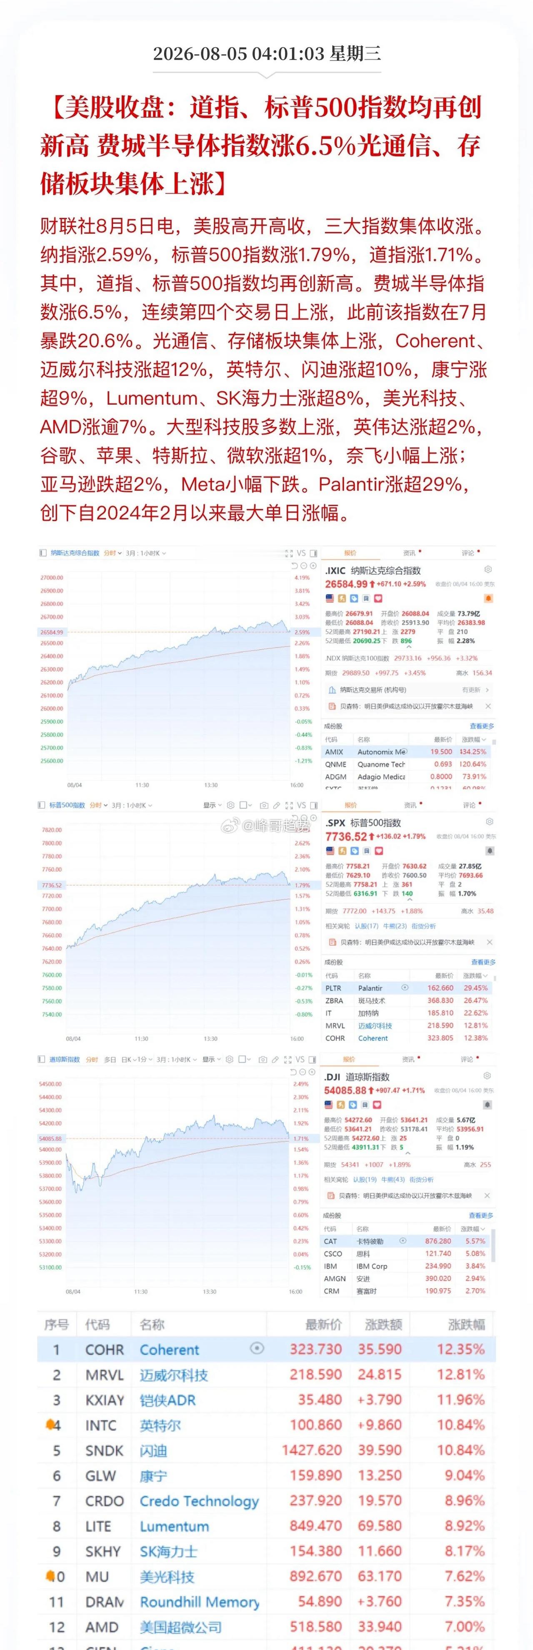This screenshot has height=1650, width=533.
Task: Open the 3月:1小时K dropdown on Nasdaq chart
Action: pyautogui.click(x=147, y=553)
